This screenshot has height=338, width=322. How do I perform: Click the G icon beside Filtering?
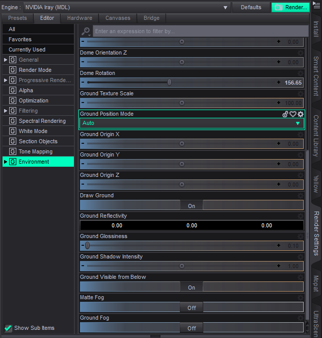(x=13, y=111)
